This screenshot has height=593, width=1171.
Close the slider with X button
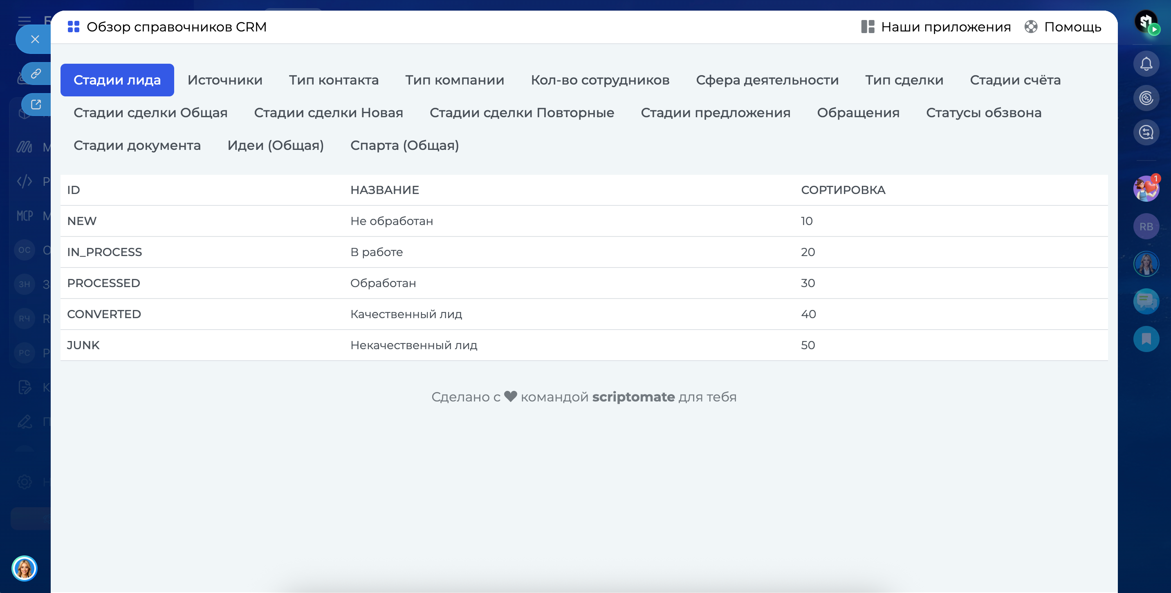pos(35,40)
